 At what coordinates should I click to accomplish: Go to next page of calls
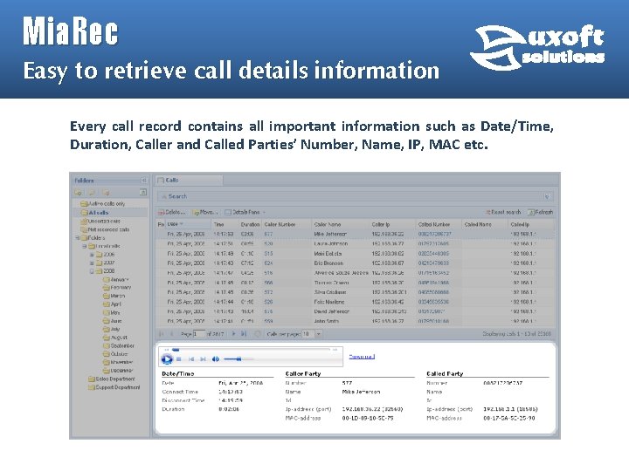(233, 333)
